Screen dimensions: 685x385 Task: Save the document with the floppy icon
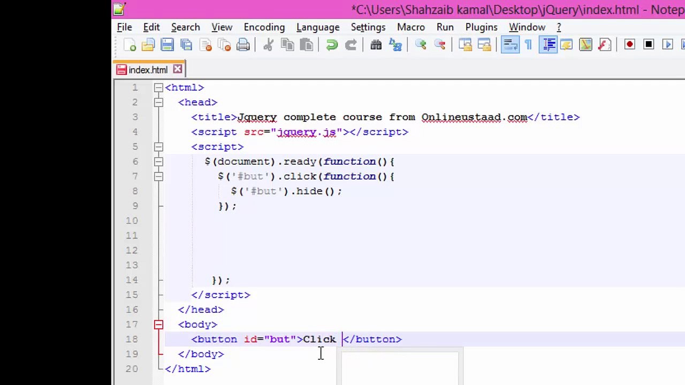coord(167,45)
